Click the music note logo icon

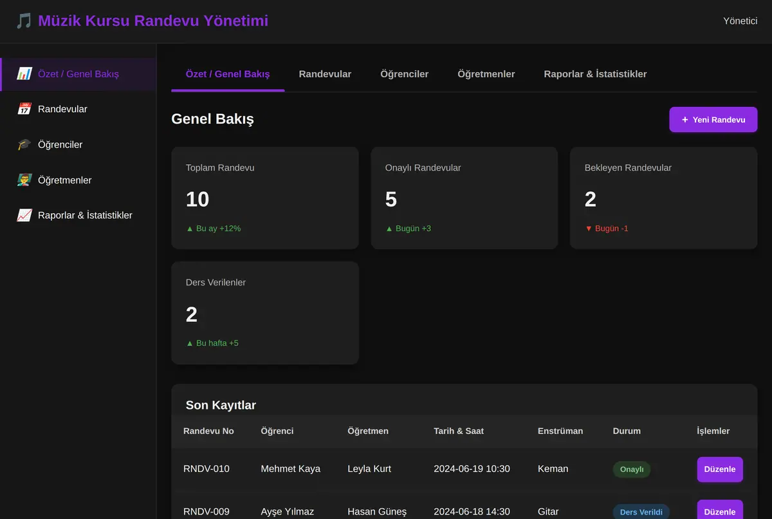(x=24, y=21)
